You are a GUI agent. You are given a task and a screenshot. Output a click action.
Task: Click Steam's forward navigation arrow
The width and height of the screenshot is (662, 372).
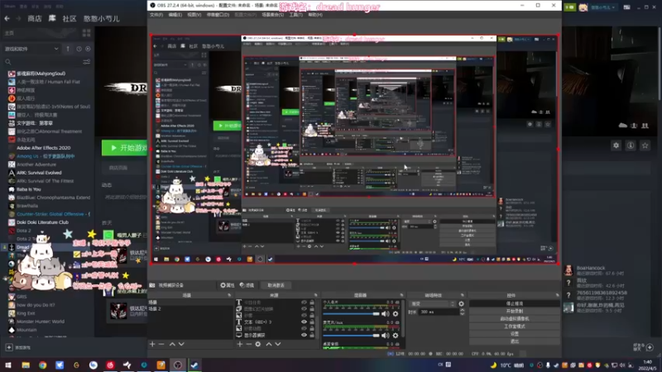coord(18,18)
